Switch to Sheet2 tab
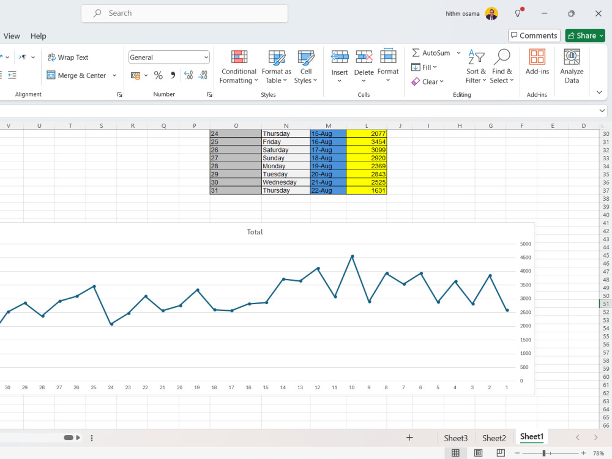The width and height of the screenshot is (612, 459). 494,438
